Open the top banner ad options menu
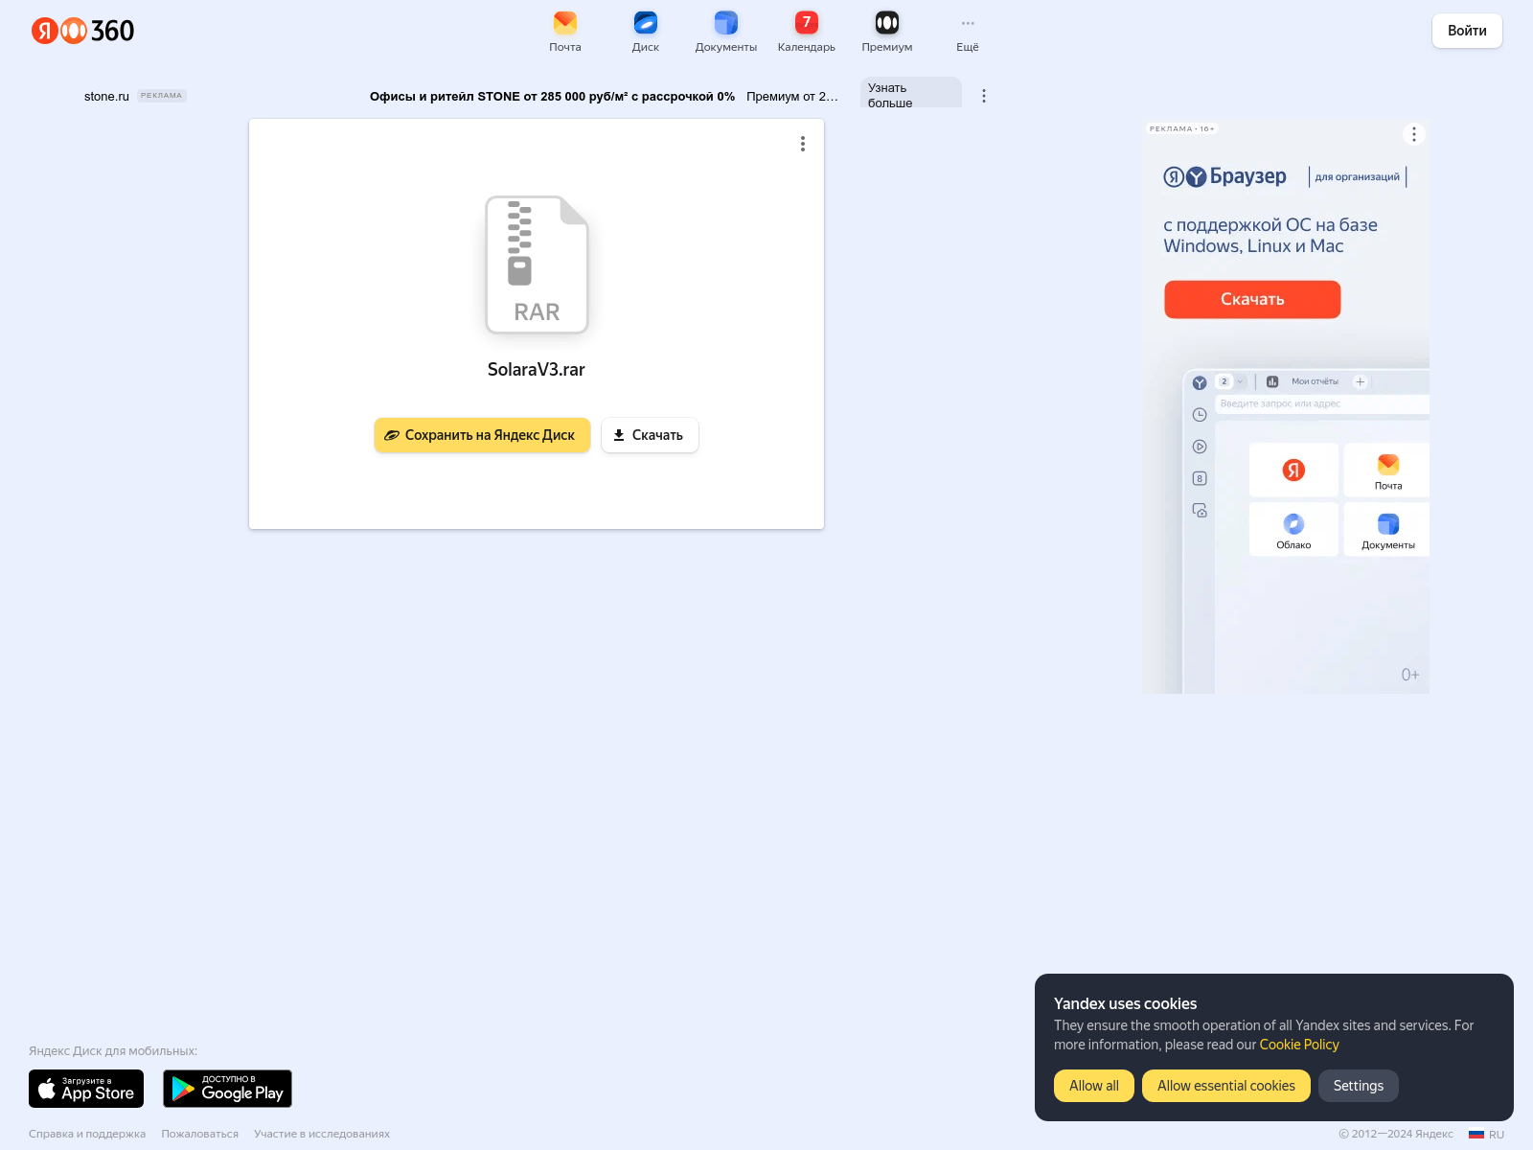This screenshot has width=1533, height=1150. (x=984, y=96)
